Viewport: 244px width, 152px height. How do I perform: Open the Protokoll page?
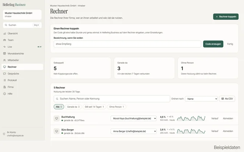pos(22,80)
